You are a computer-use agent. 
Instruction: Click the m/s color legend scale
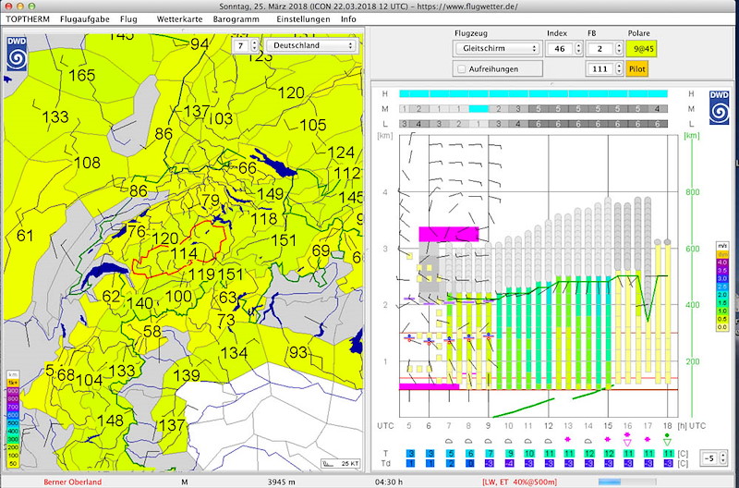[x=721, y=287]
